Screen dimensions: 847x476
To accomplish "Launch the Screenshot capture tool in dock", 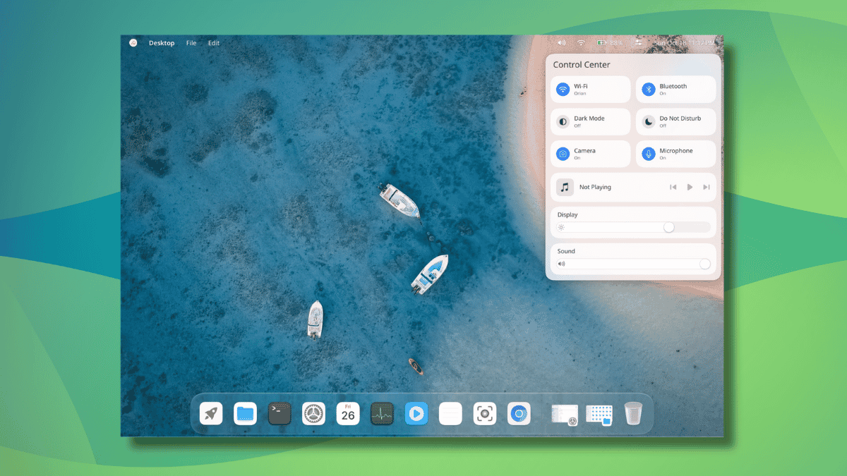I will click(485, 413).
